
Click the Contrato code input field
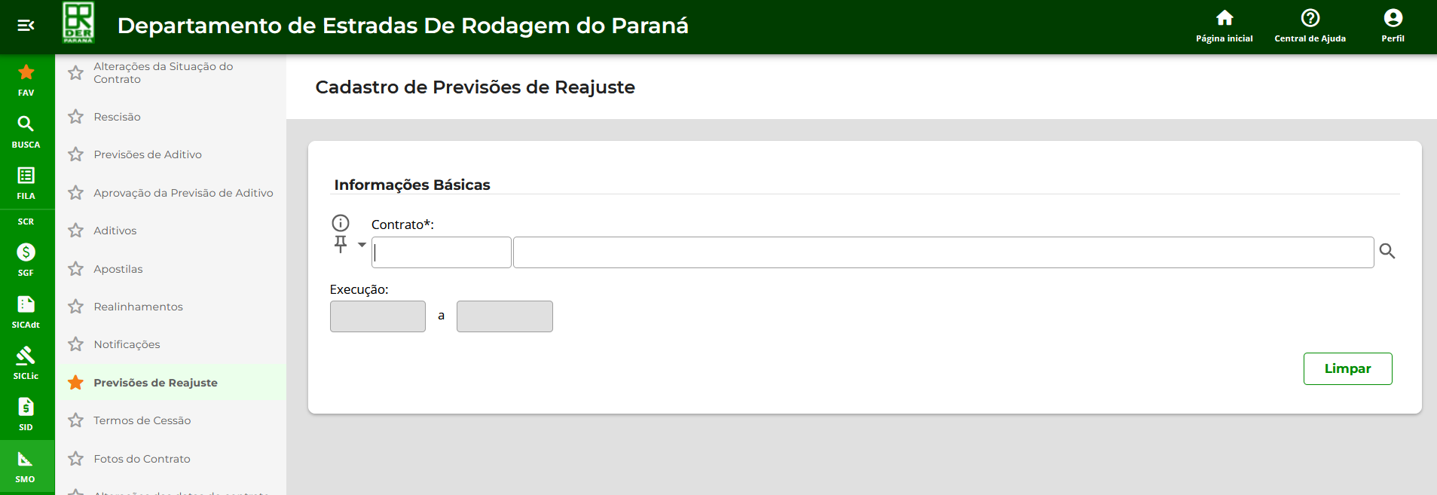[x=442, y=252]
